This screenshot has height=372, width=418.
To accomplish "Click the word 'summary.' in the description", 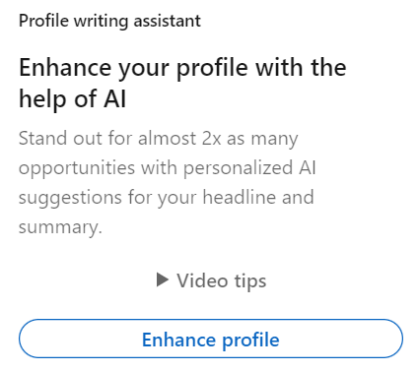I will pos(60,227).
